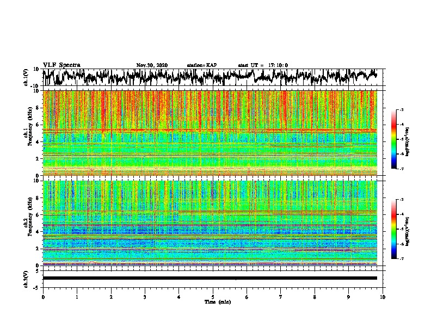Click the black ch.3 voltage bar
This screenshot has height=333, width=431.
210,278
